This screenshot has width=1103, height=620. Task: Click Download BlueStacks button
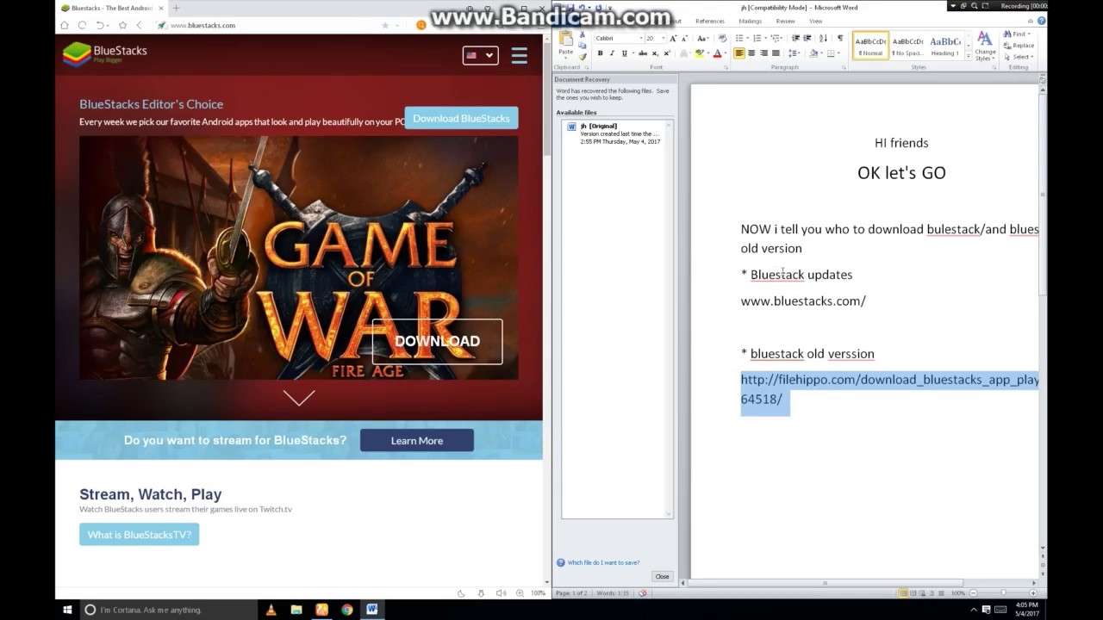pyautogui.click(x=461, y=118)
